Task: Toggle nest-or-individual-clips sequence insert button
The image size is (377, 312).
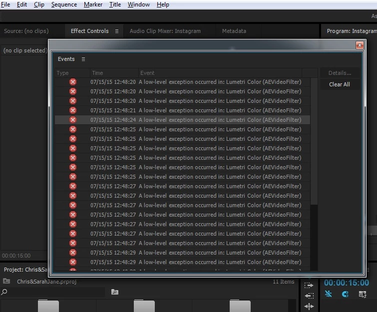Action: coord(328,294)
